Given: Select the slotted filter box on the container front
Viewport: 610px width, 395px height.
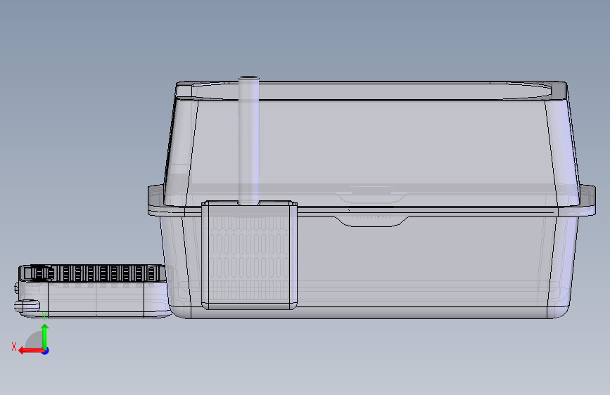Looking at the screenshot, I should [249, 255].
